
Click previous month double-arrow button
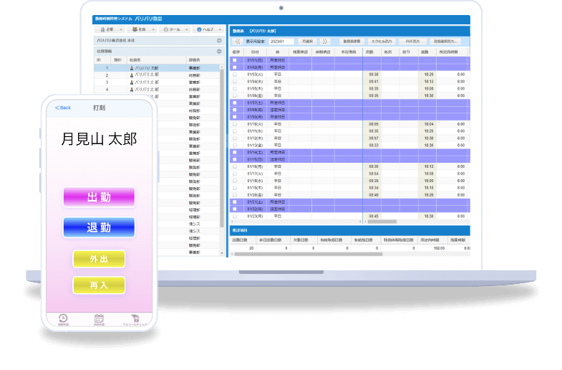(x=238, y=42)
